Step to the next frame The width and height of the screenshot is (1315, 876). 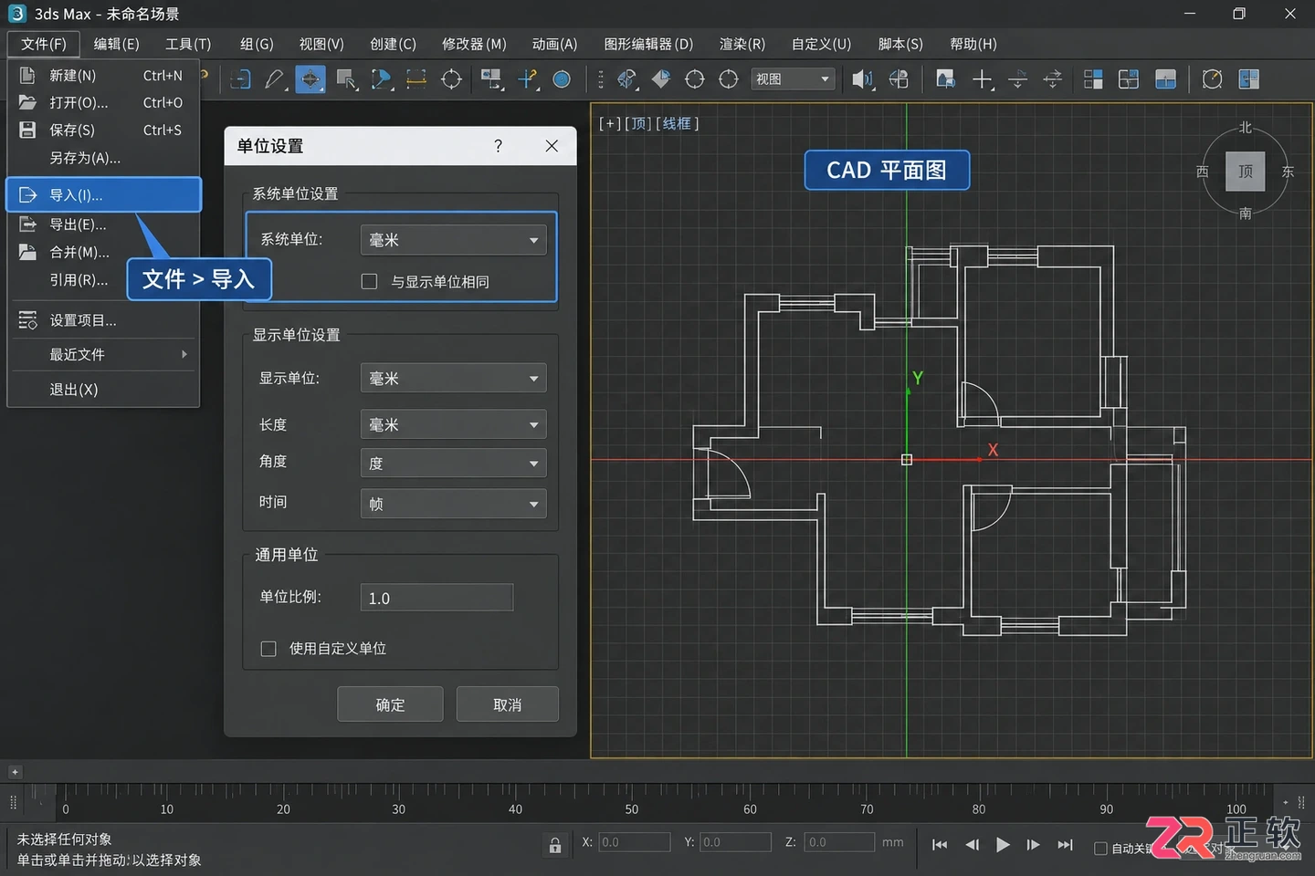tap(1033, 845)
